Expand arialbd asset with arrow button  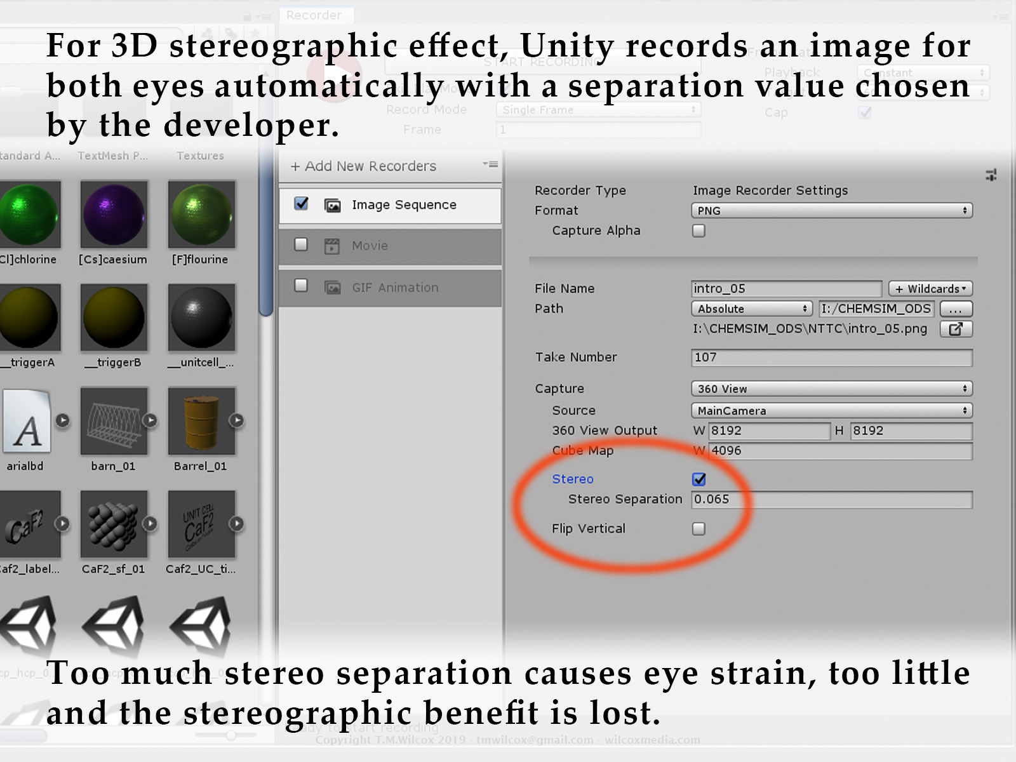click(62, 420)
